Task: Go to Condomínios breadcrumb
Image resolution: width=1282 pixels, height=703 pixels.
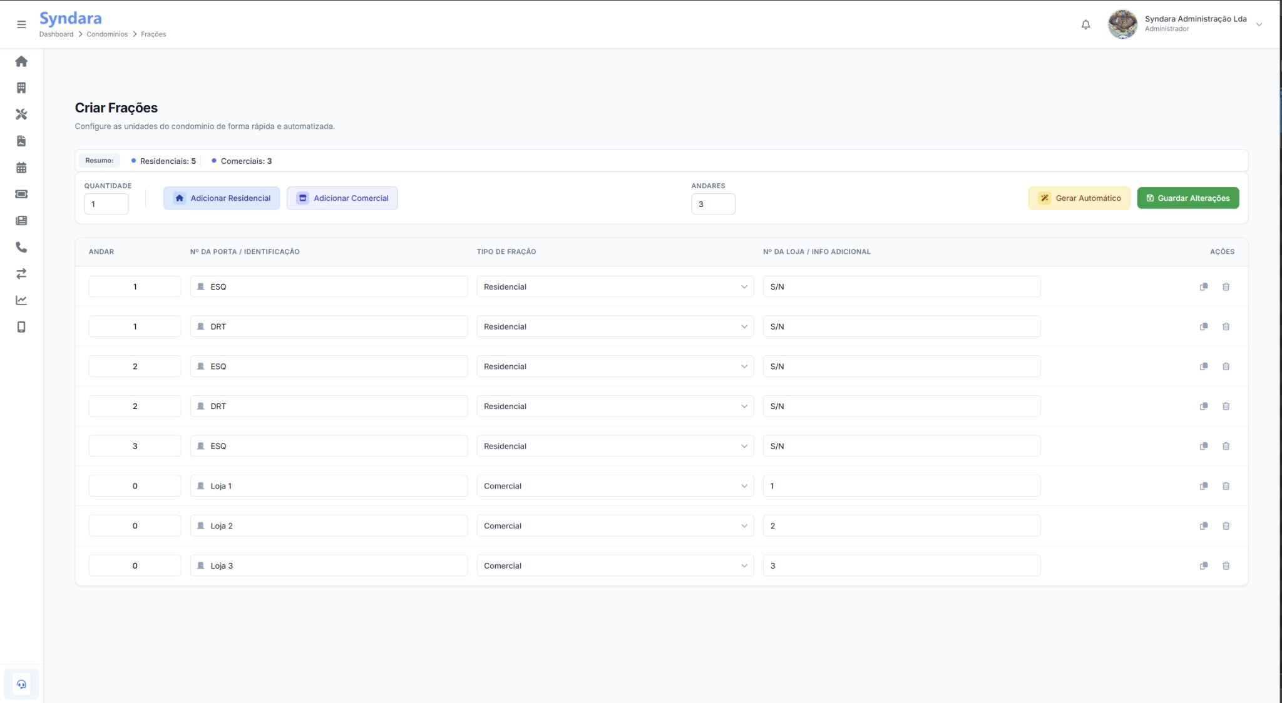Action: tap(107, 34)
